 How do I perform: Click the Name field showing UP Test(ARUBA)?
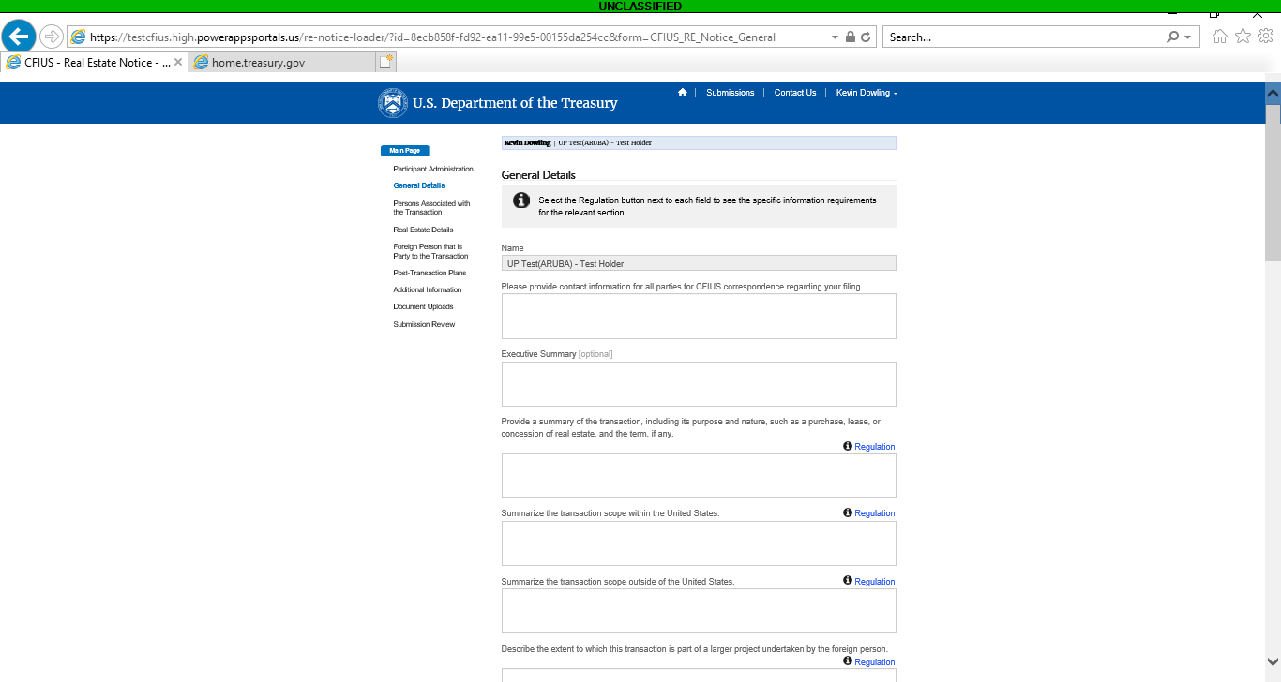point(699,263)
